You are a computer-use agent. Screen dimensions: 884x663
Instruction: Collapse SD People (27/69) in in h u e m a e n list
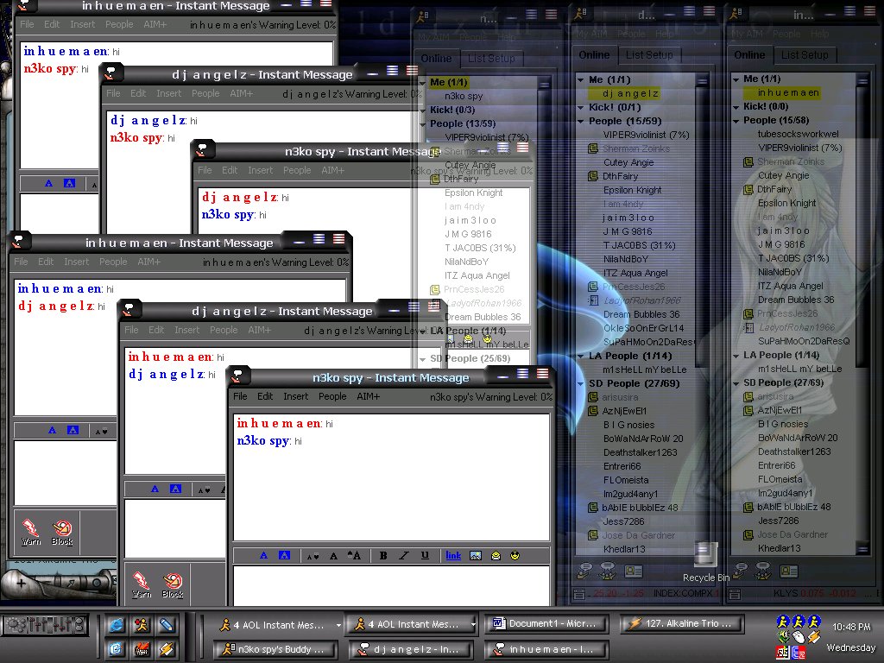pyautogui.click(x=736, y=383)
